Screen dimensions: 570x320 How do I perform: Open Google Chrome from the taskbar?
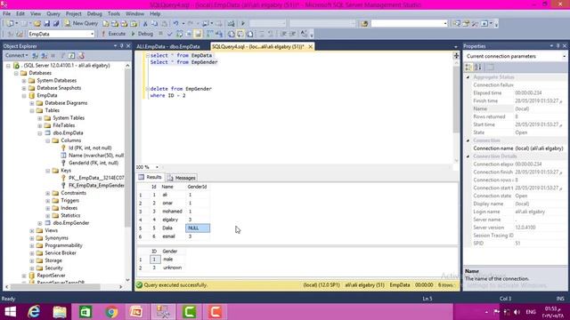(x=111, y=312)
